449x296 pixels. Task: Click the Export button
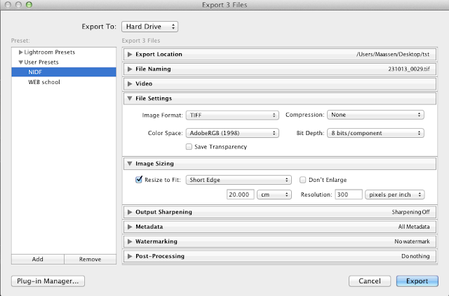coord(417,281)
